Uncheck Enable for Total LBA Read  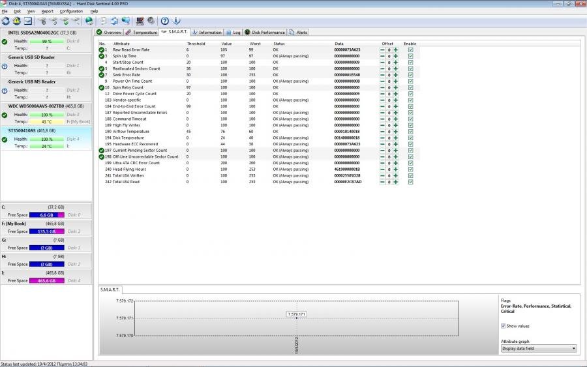pyautogui.click(x=410, y=182)
